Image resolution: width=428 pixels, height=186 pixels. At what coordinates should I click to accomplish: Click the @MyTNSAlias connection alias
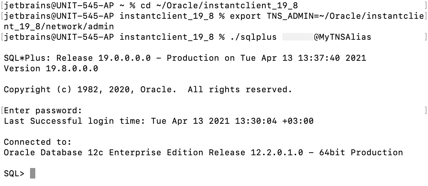342,37
